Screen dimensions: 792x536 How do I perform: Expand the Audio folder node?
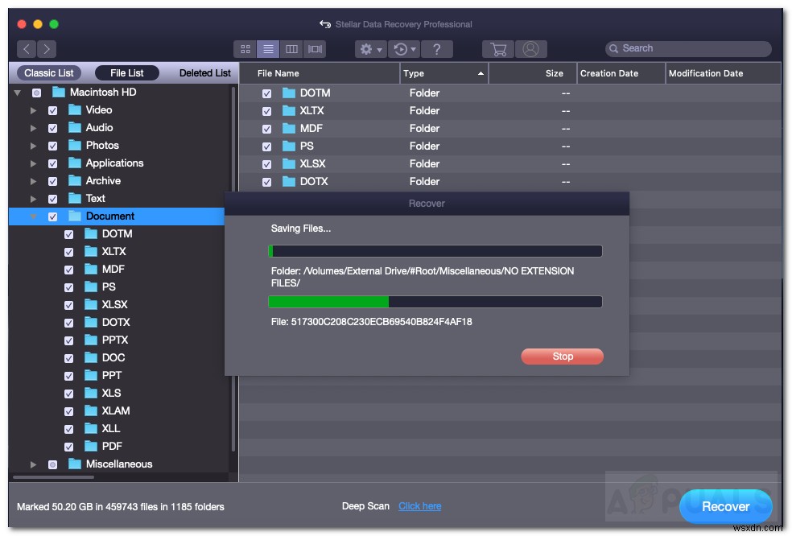[x=33, y=128]
